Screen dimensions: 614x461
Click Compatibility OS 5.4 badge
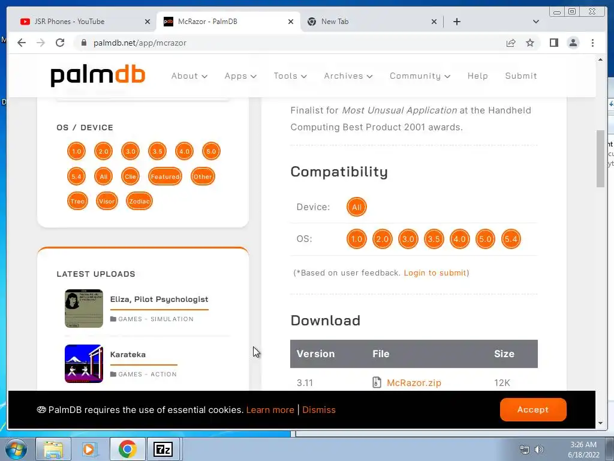511,239
